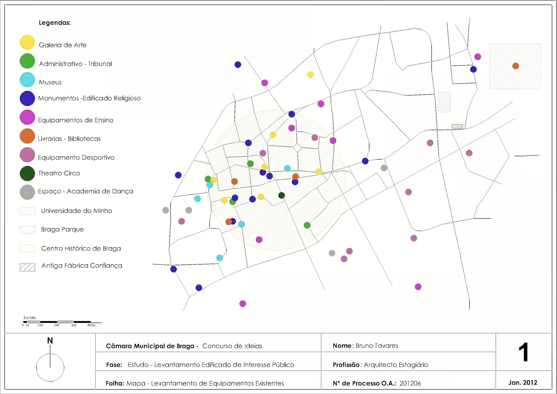
Task: Click the blue Monumentos legend circle
Action: click(27, 98)
